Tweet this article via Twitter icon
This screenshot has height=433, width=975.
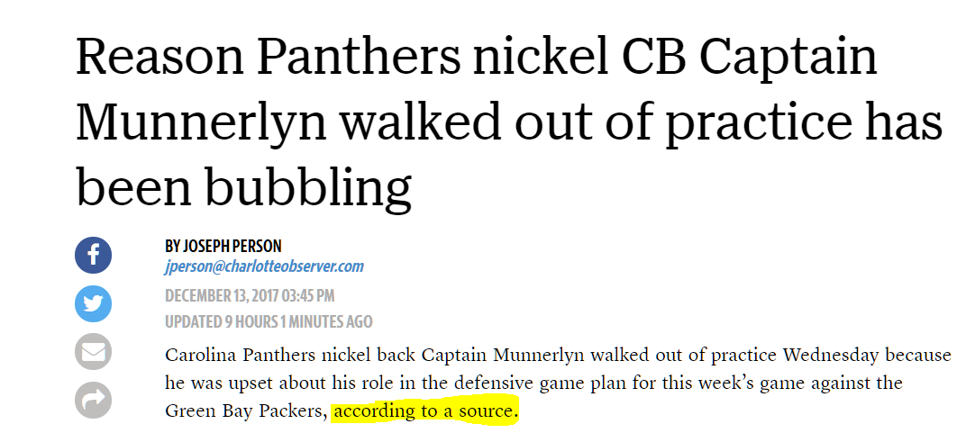93,303
